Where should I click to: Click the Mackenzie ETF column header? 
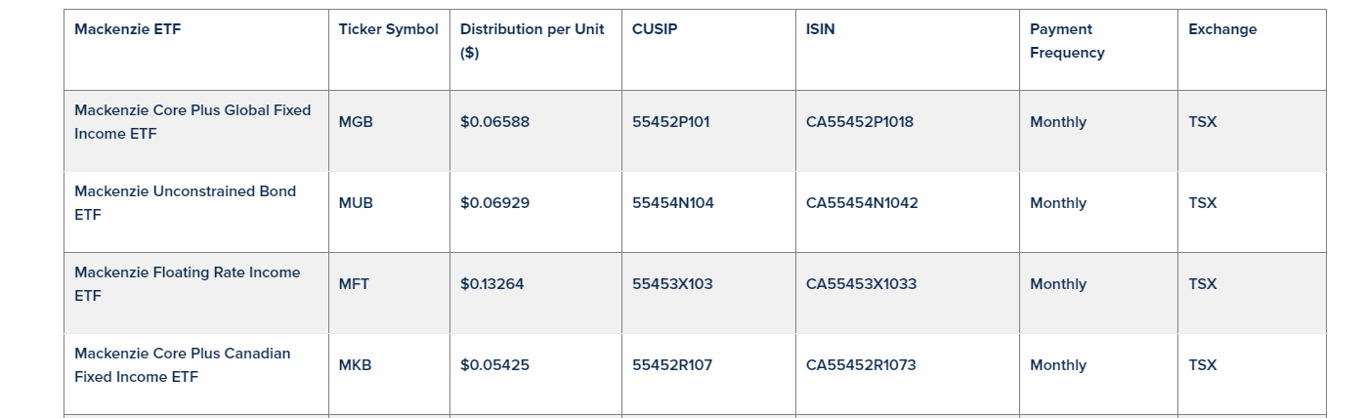tap(128, 29)
